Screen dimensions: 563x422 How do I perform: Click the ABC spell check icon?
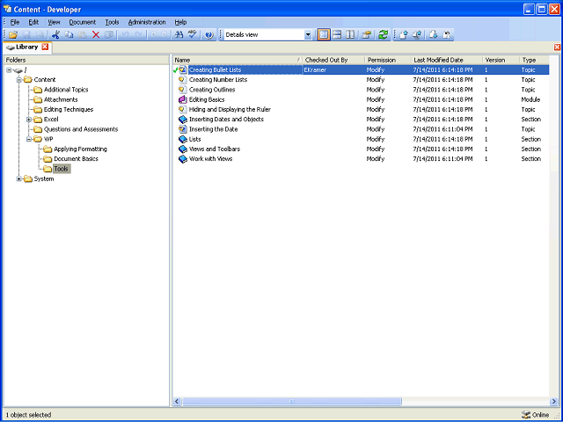coord(193,35)
